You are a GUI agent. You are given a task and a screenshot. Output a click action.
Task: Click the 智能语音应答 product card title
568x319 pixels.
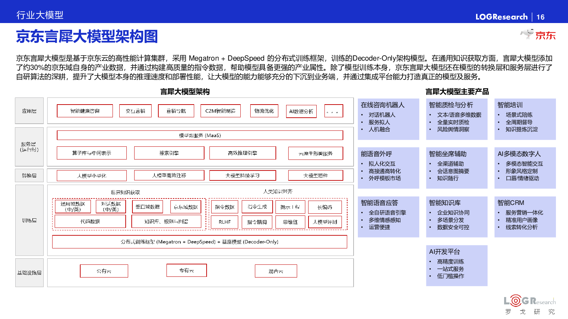point(379,203)
